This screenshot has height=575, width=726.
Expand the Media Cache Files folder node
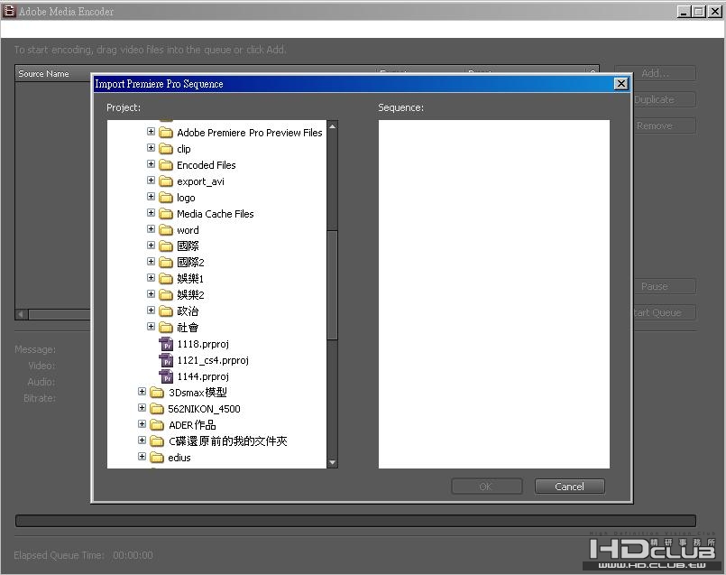[151, 213]
